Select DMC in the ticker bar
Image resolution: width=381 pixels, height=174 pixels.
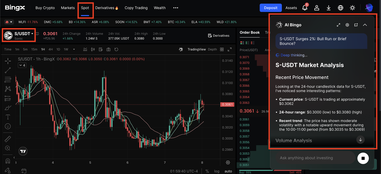click(53, 22)
